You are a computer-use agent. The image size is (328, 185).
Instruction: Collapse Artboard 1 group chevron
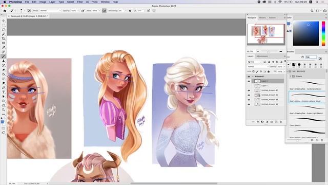click(x=253, y=77)
